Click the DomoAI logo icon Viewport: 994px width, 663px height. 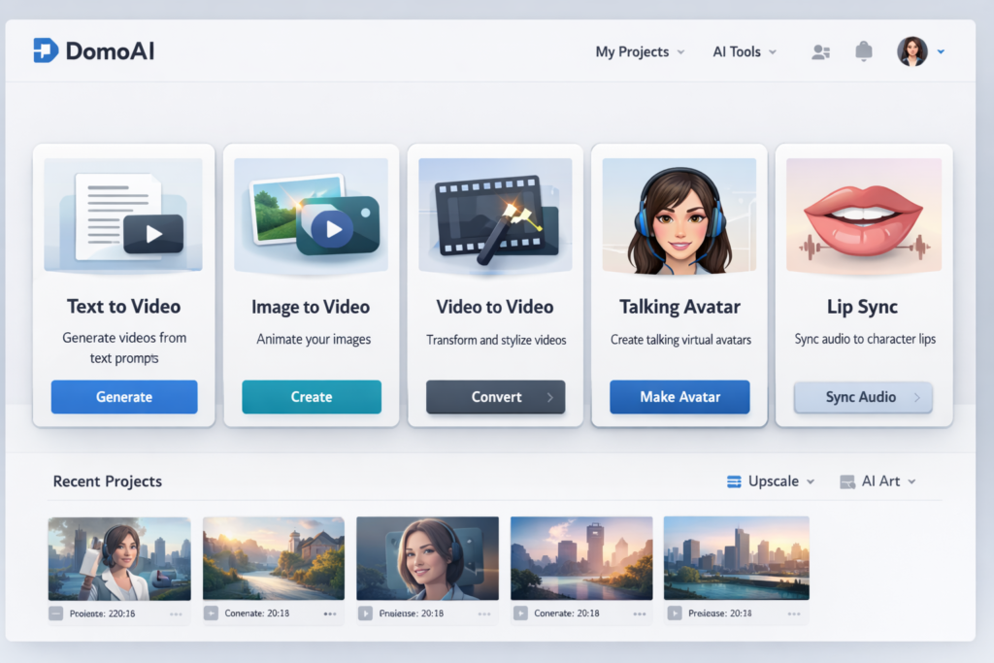tap(46, 50)
